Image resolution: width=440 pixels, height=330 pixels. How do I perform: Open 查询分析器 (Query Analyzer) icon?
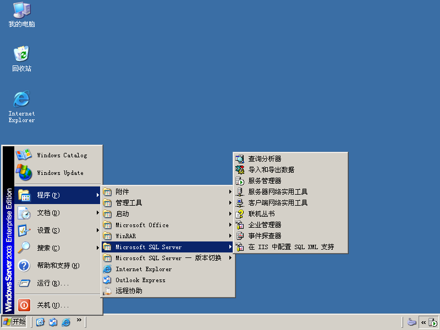[x=240, y=159]
